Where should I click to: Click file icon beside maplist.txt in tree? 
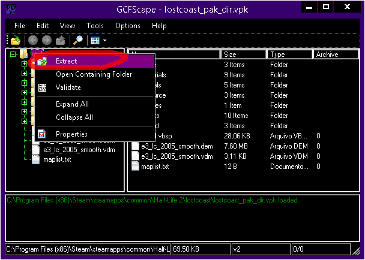point(35,159)
